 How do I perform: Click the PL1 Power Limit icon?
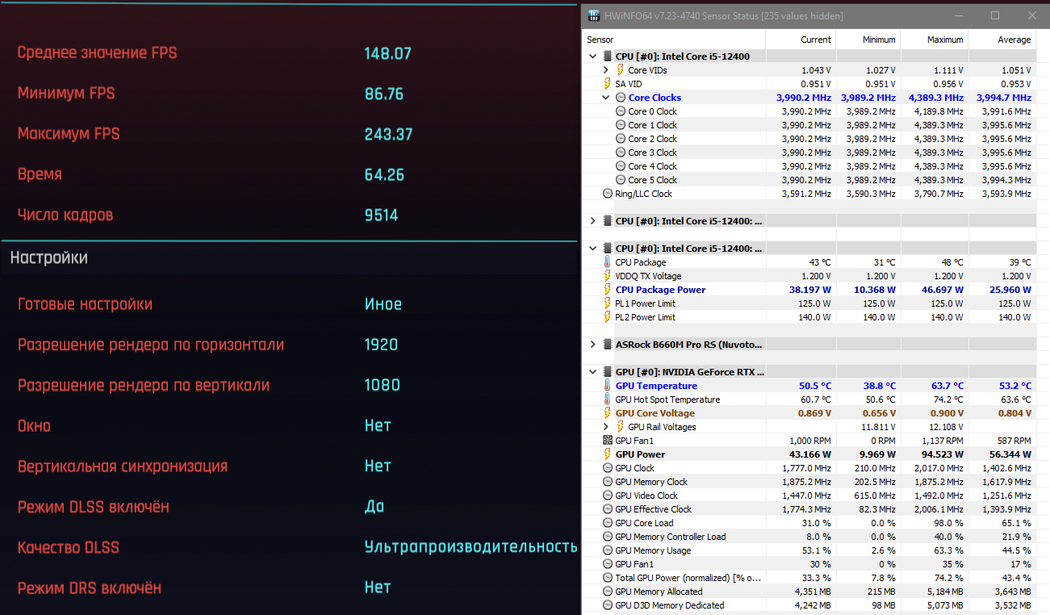pyautogui.click(x=608, y=303)
